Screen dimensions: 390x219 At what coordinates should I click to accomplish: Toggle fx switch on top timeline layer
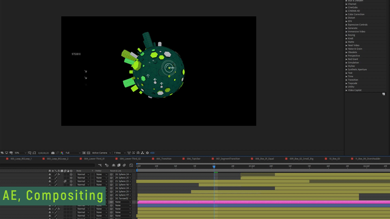coord(59,174)
